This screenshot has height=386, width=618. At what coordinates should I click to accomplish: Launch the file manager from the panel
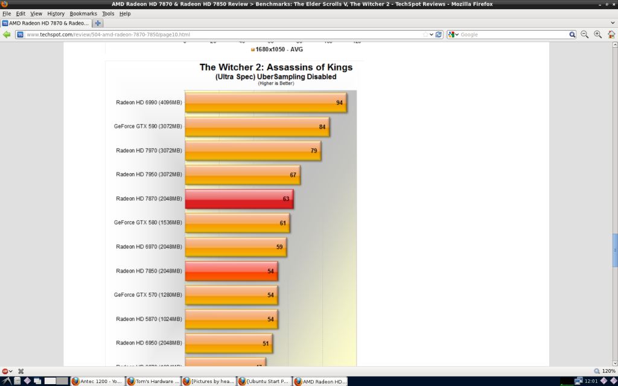point(18,381)
